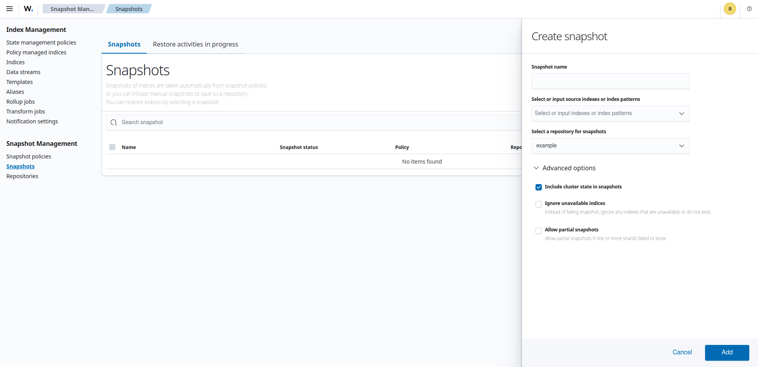Open the help icon in the top bar
Screen dimensions: 758x367
749,9
